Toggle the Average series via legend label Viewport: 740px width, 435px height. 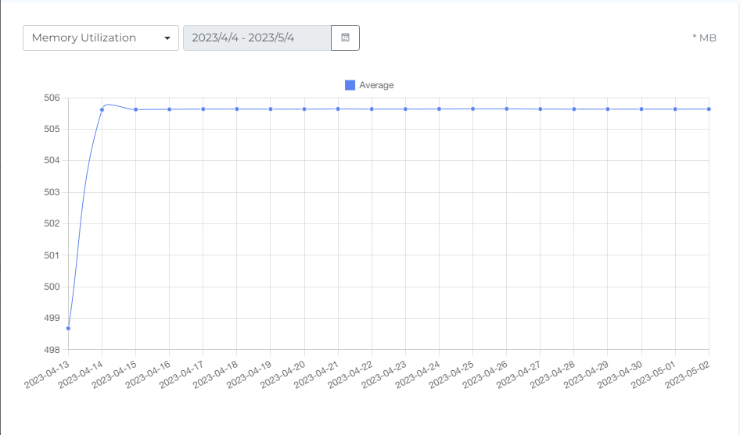click(376, 85)
